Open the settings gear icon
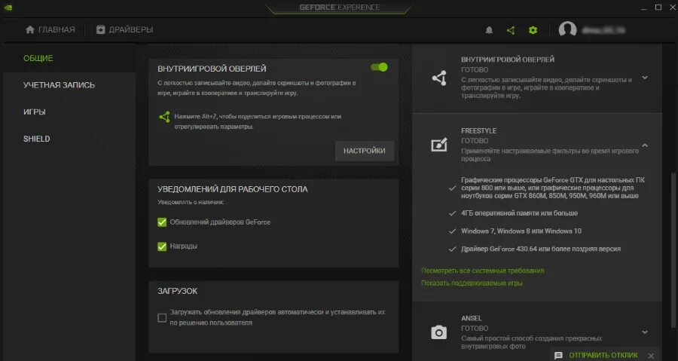Image resolution: width=678 pixels, height=361 pixels. (x=533, y=30)
